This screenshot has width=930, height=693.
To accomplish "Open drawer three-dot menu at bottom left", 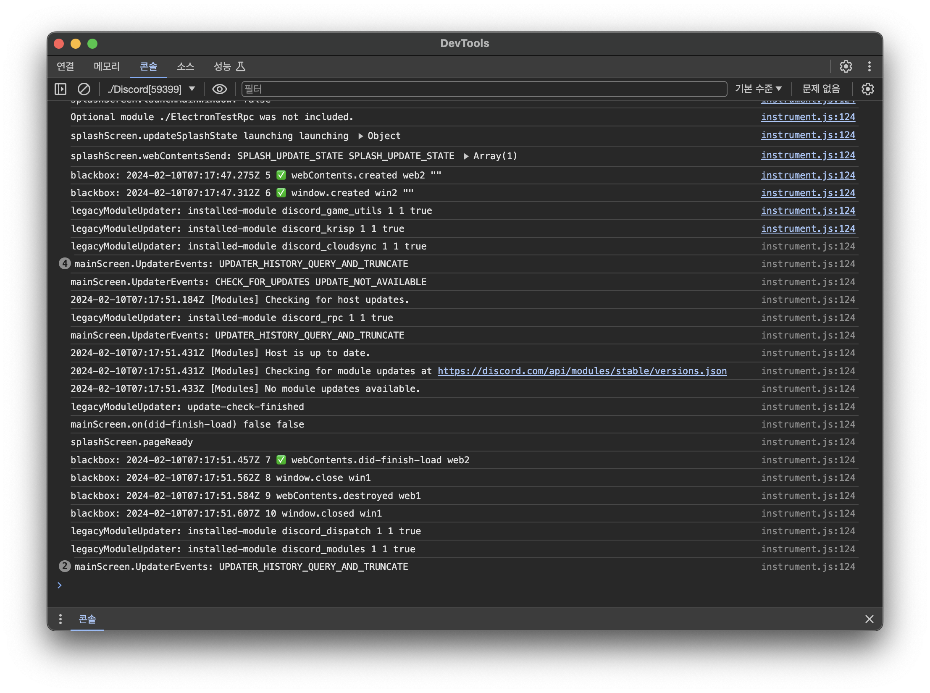I will pos(60,619).
